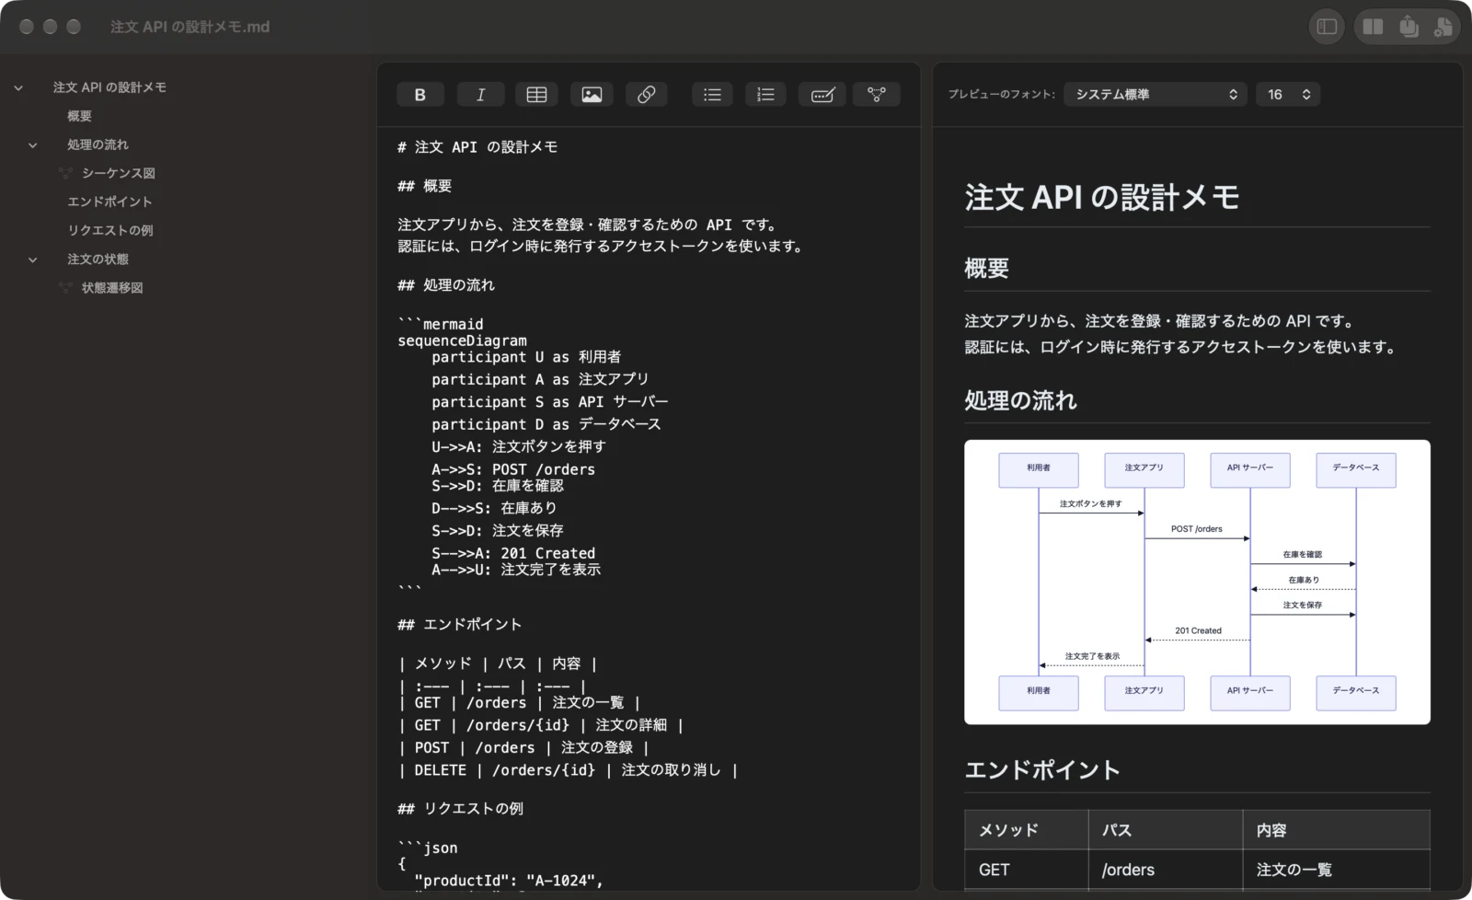Click '| DELETE | /orders/{id}' row in editor
Screen dimensions: 1472x900
click(x=569, y=770)
